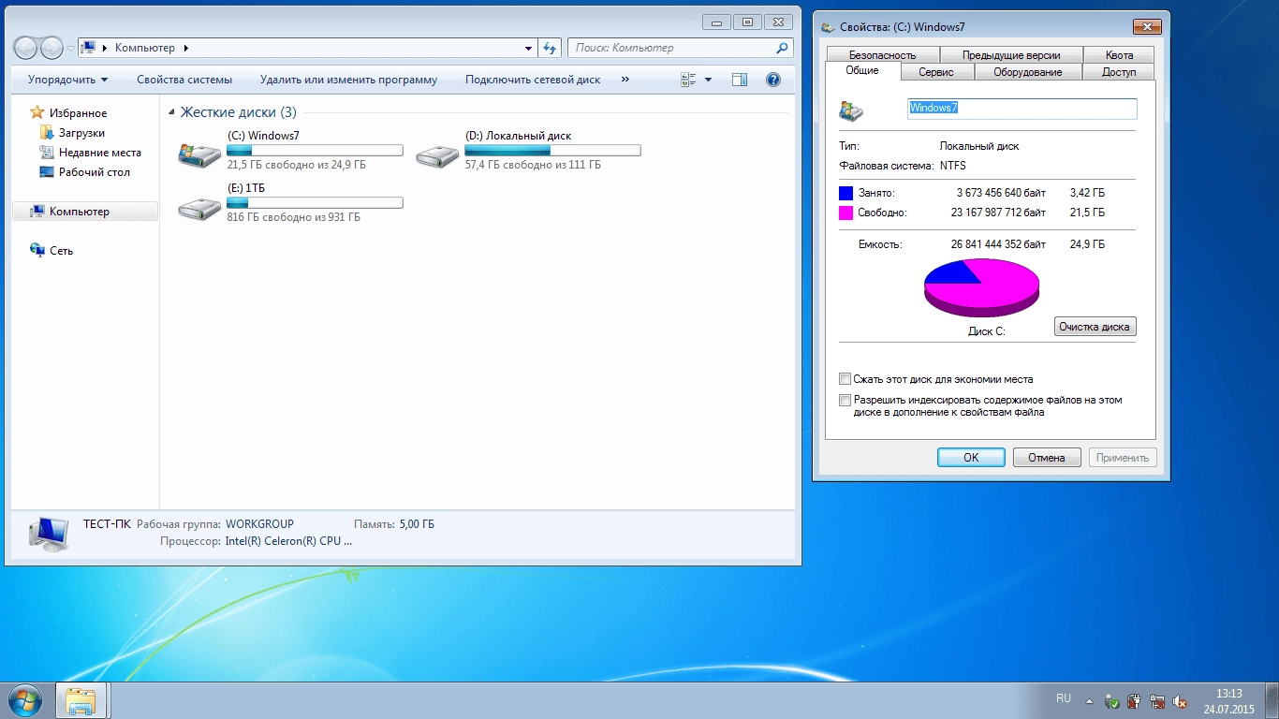The height and width of the screenshot is (719, 1279).
Task: Toggle the preview pane icon
Action: [740, 80]
